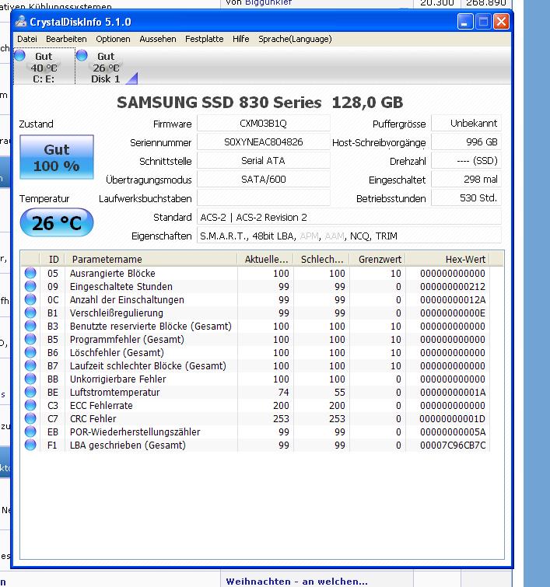Image resolution: width=550 pixels, height=587 pixels.
Task: Click the Übertragungsmodus field SATA/600
Action: (264, 180)
